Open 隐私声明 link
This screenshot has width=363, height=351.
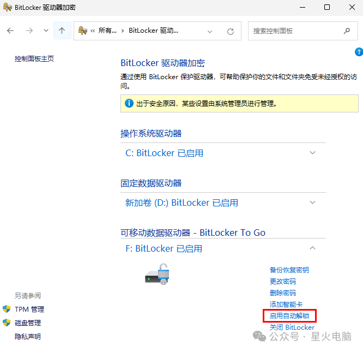pyautogui.click(x=28, y=336)
